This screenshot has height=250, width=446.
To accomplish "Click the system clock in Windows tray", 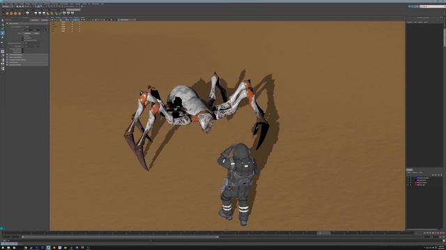I will tap(441, 247).
